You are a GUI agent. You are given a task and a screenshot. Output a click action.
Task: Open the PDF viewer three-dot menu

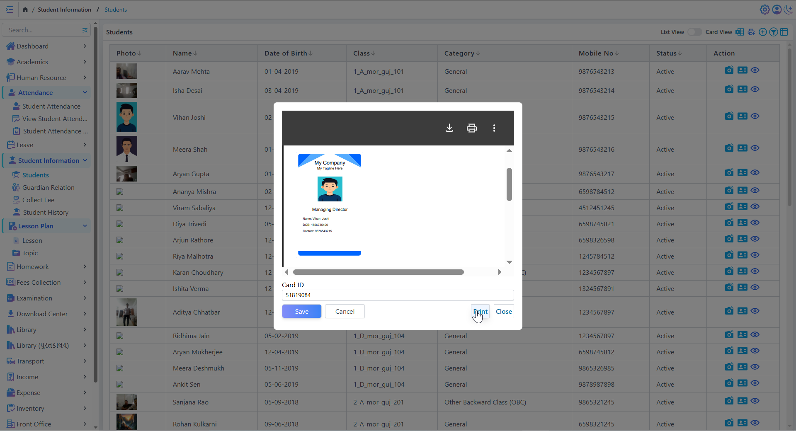coord(494,128)
